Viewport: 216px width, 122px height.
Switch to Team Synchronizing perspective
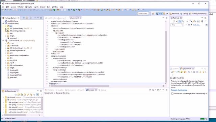point(198,14)
